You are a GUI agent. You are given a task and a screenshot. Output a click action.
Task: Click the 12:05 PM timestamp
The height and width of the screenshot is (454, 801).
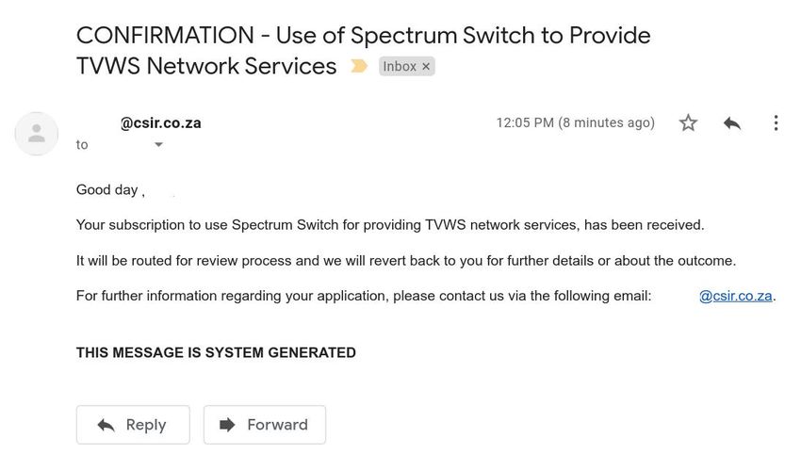coord(575,122)
